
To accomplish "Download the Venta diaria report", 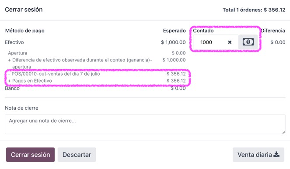I will coord(259,155).
